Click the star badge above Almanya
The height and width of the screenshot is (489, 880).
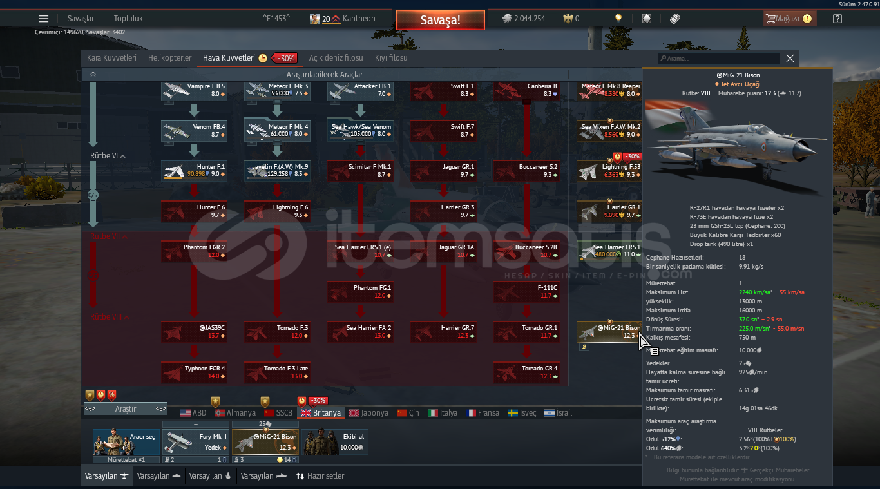click(216, 402)
